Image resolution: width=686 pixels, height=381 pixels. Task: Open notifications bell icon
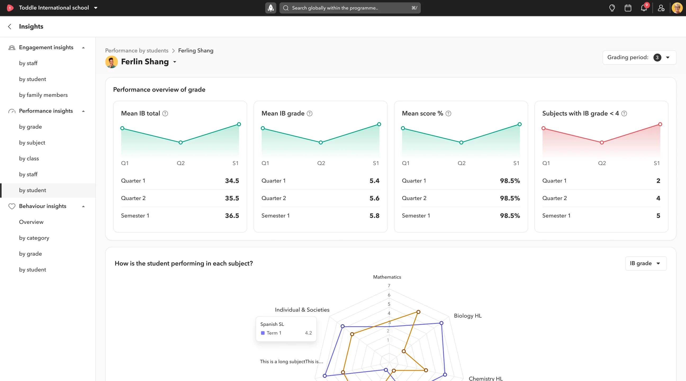pos(644,8)
